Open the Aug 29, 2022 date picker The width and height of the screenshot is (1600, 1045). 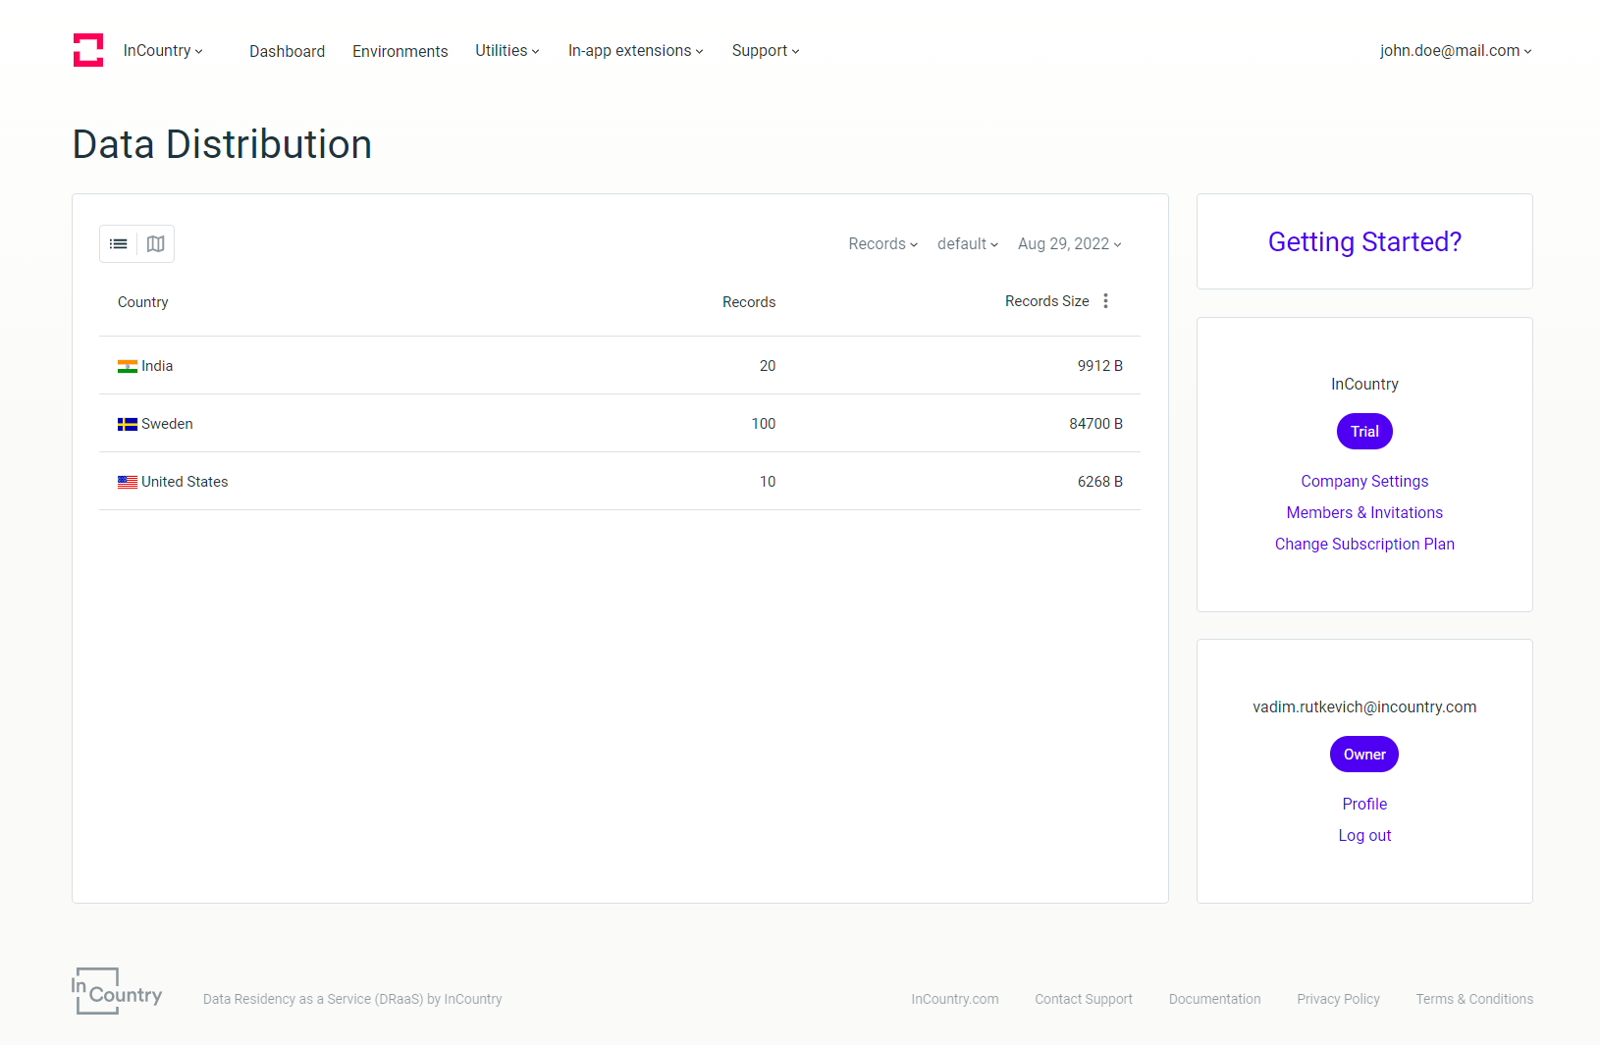pyautogui.click(x=1069, y=244)
